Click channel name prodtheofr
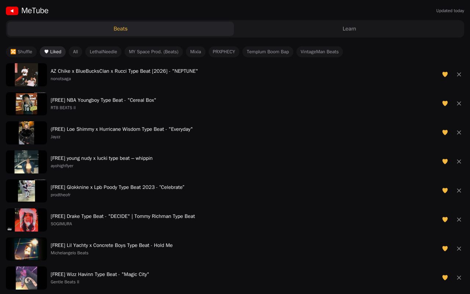This screenshot has height=294, width=470. pyautogui.click(x=61, y=195)
